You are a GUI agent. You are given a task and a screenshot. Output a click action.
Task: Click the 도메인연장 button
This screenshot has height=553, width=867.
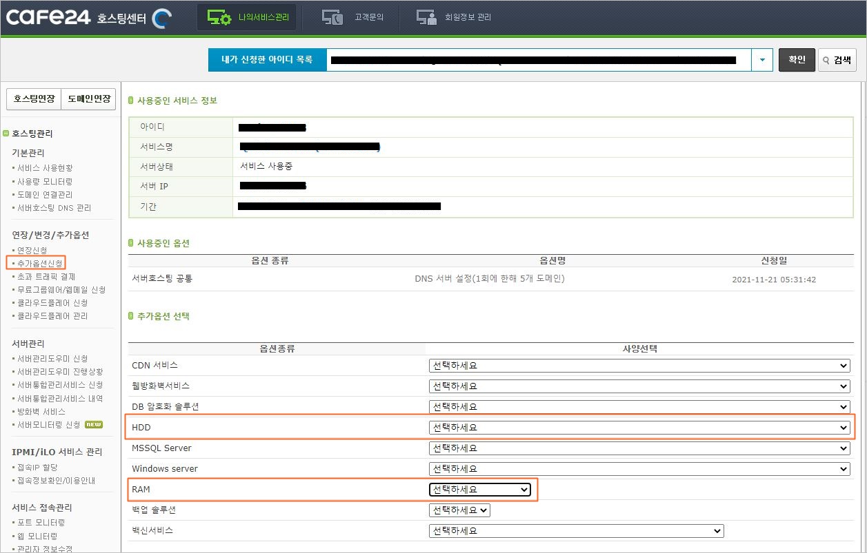88,99
